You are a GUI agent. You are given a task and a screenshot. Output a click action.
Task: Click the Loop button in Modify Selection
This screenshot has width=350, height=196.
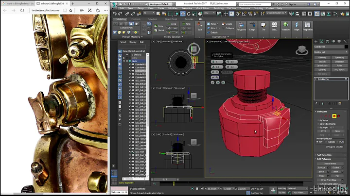(172, 24)
